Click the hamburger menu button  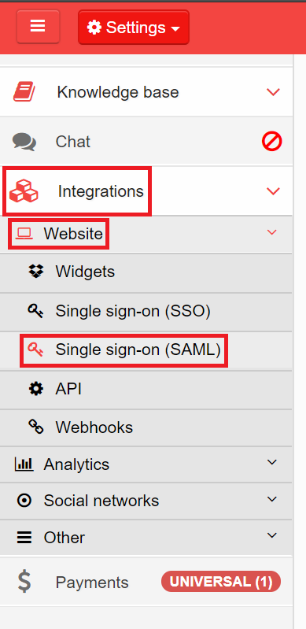tap(38, 27)
